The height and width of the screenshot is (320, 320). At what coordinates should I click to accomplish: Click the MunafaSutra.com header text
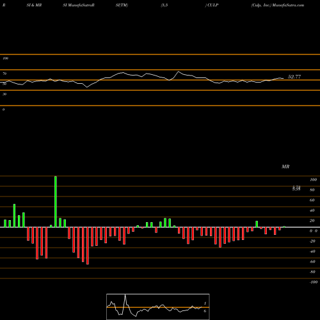point(288,5)
